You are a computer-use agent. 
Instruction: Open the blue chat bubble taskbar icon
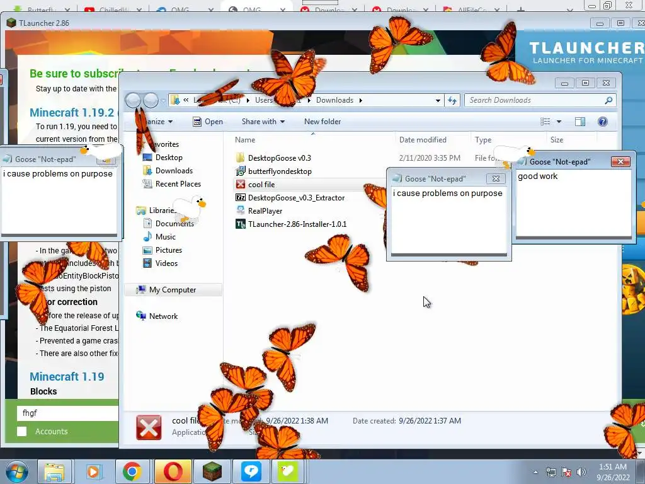click(251, 471)
